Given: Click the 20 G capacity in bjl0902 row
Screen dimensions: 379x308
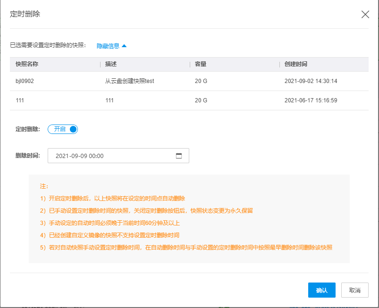Looking at the screenshot, I should (201, 81).
